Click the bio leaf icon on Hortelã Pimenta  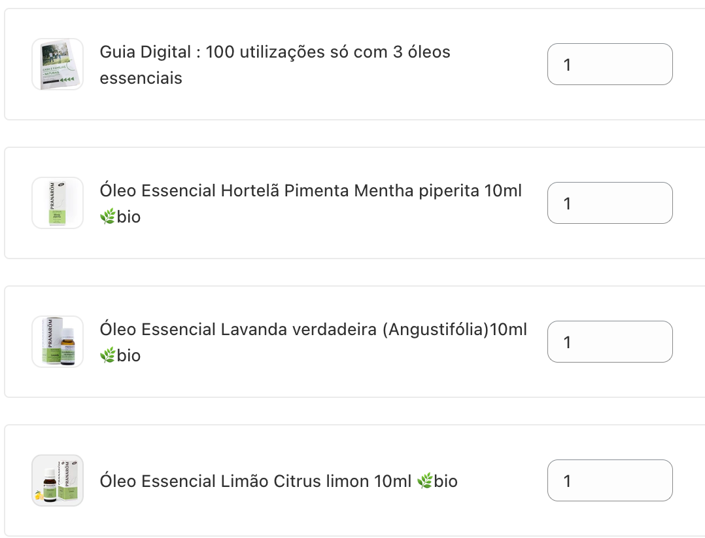tap(107, 217)
